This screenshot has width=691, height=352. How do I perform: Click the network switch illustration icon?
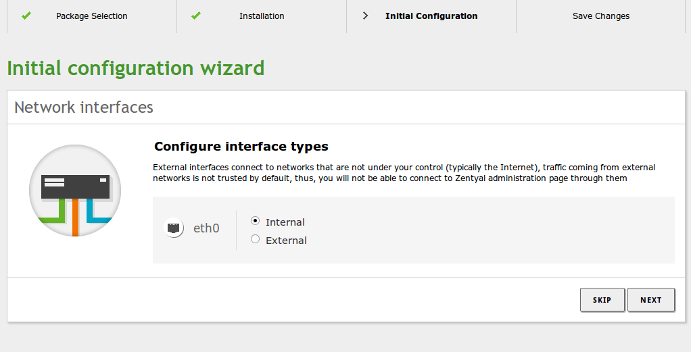pos(75,191)
